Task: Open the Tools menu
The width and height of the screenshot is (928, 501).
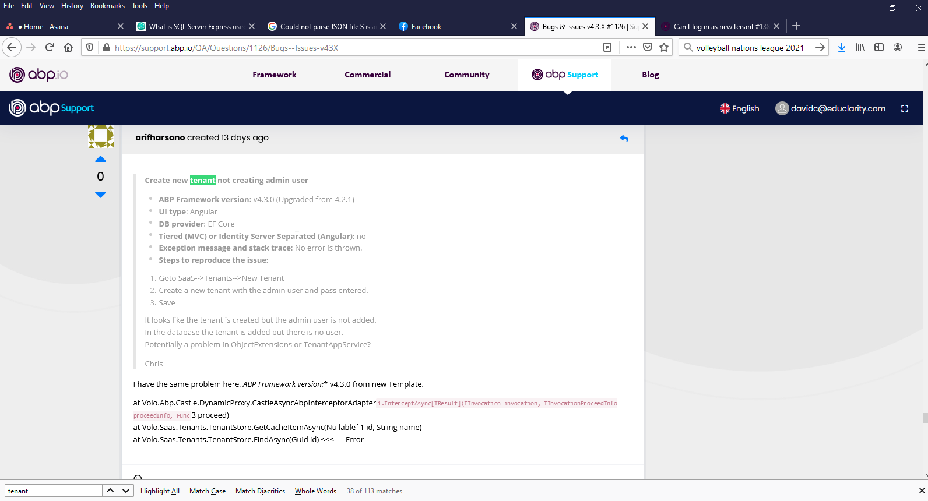Action: click(139, 6)
